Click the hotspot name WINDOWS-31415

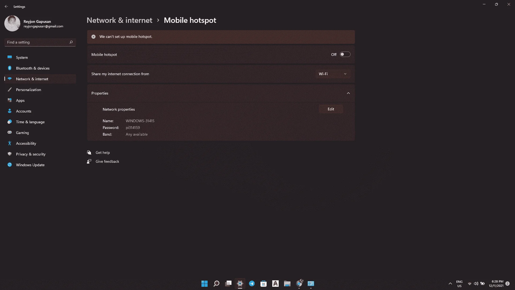click(140, 121)
